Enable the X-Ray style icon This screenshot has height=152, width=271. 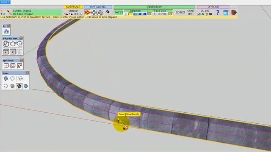pyautogui.click(x=6, y=79)
